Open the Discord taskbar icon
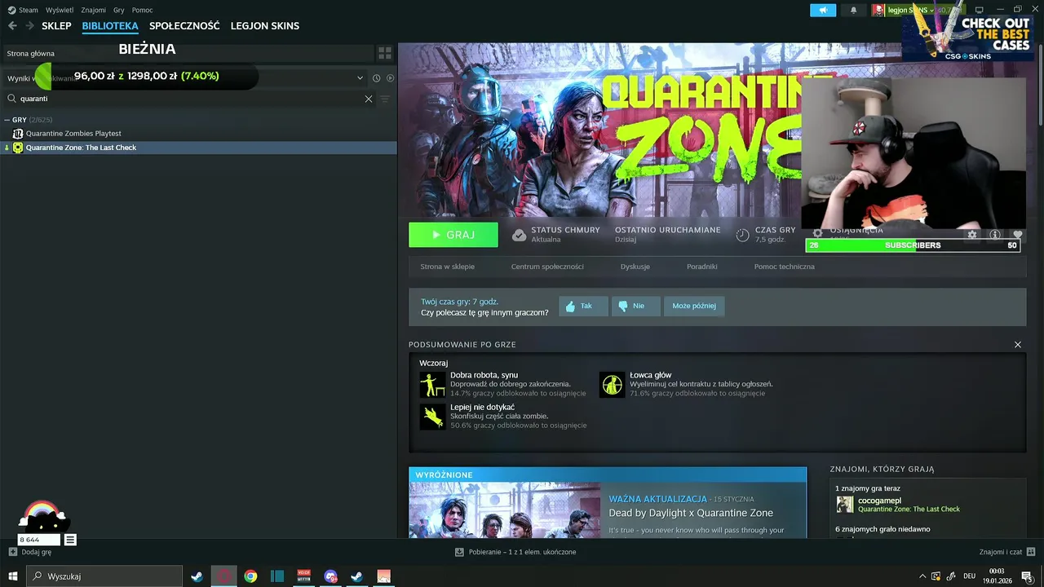This screenshot has width=1044, height=587. point(330,576)
